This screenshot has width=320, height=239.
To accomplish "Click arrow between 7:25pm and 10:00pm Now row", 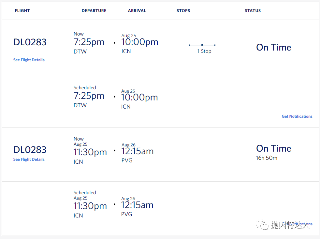I will point(114,43).
